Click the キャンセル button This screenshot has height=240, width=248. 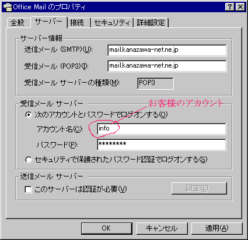[162, 228]
